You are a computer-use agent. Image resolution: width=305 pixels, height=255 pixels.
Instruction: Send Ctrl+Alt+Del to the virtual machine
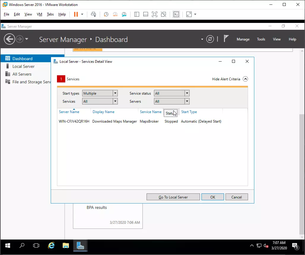[x=93, y=14]
